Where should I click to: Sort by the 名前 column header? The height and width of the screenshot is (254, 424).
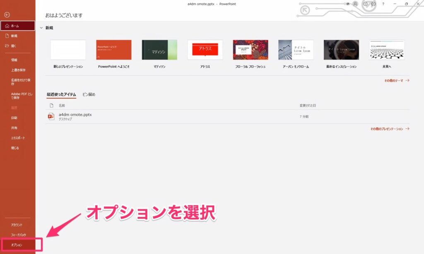[x=62, y=105]
